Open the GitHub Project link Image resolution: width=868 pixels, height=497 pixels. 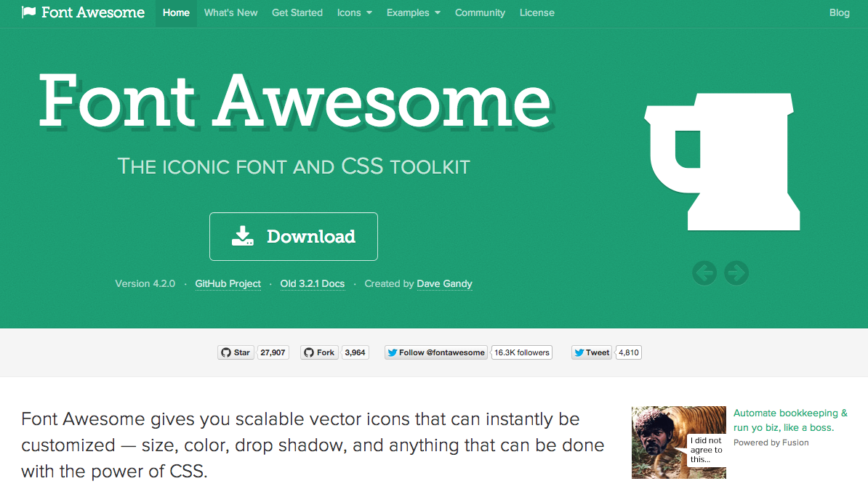(228, 283)
